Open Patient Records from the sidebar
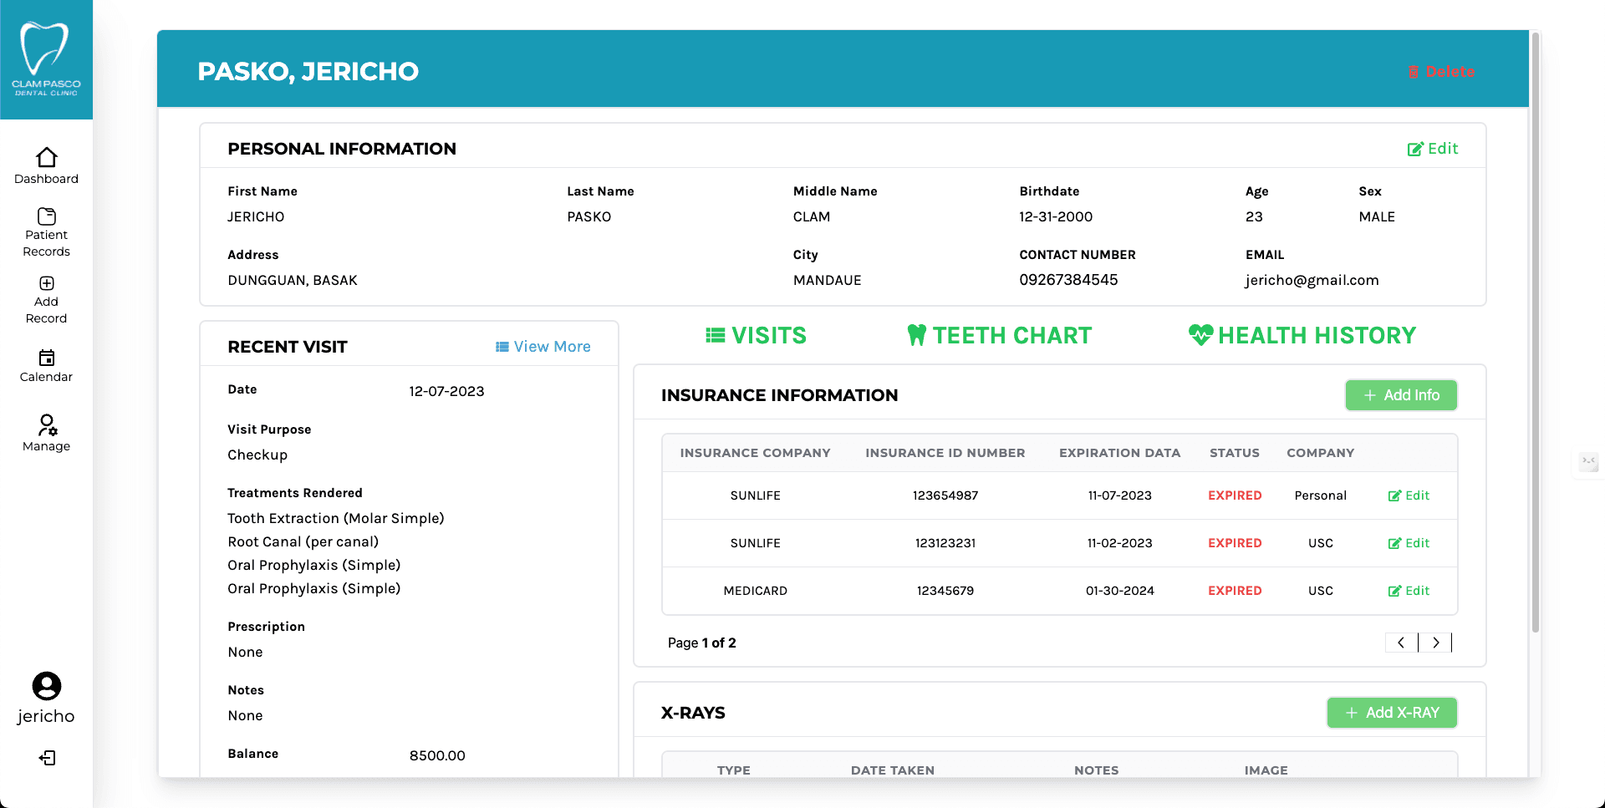This screenshot has width=1605, height=808. 47,216
